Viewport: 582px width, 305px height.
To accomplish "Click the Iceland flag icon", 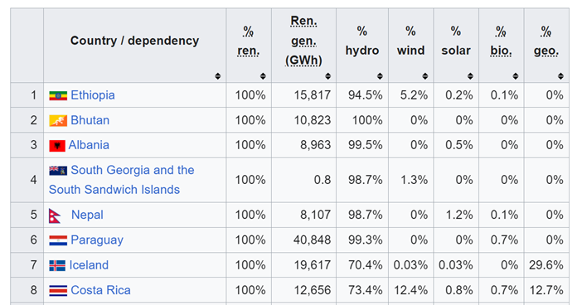I will (x=57, y=266).
